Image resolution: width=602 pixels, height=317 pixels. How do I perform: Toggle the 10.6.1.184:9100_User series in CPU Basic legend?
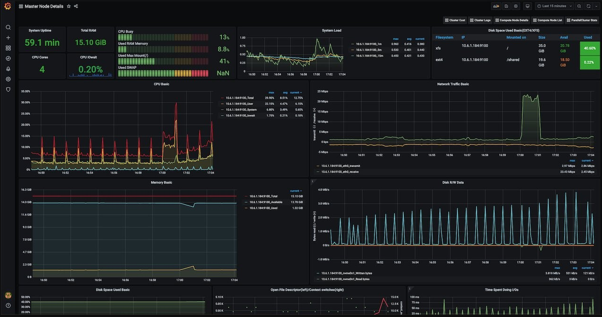239,103
